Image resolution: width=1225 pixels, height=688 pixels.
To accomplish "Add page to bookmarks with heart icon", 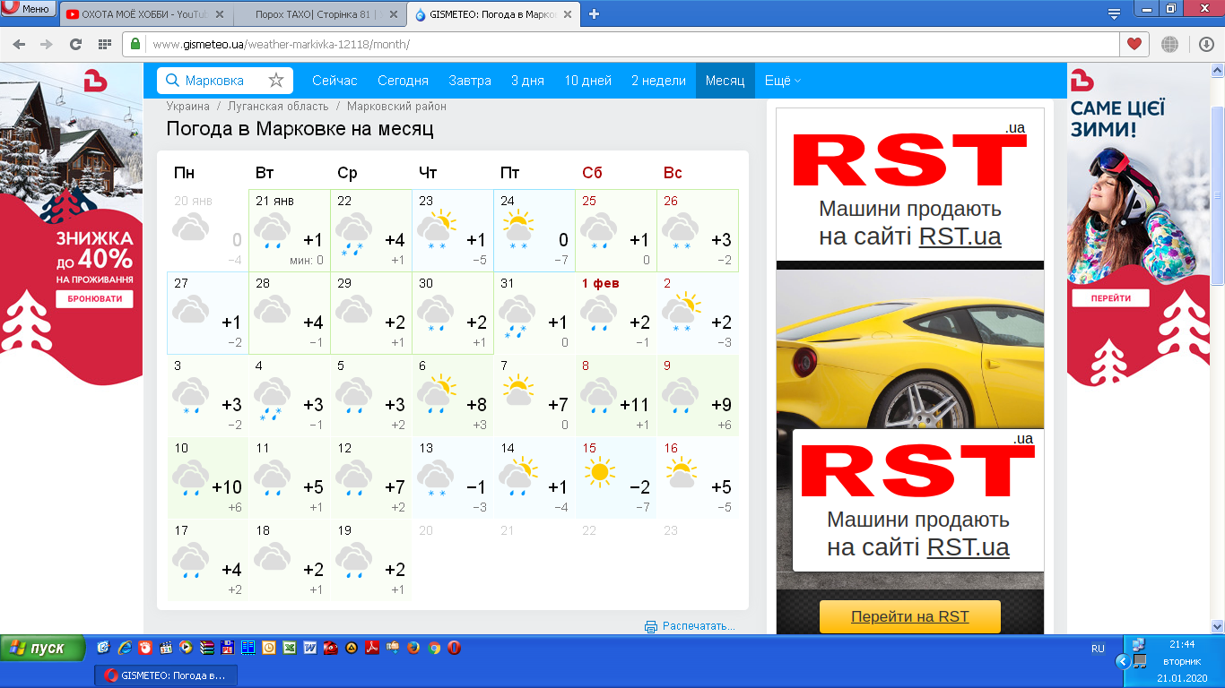I will tap(1134, 44).
